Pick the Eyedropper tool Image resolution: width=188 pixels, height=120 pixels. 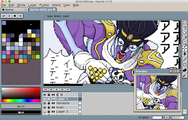point(185,38)
